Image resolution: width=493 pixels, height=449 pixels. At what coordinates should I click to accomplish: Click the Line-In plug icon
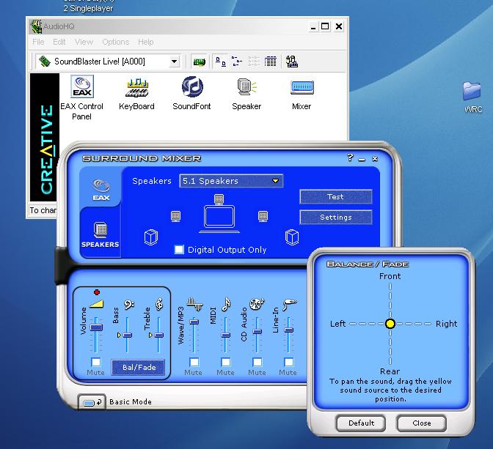click(289, 304)
